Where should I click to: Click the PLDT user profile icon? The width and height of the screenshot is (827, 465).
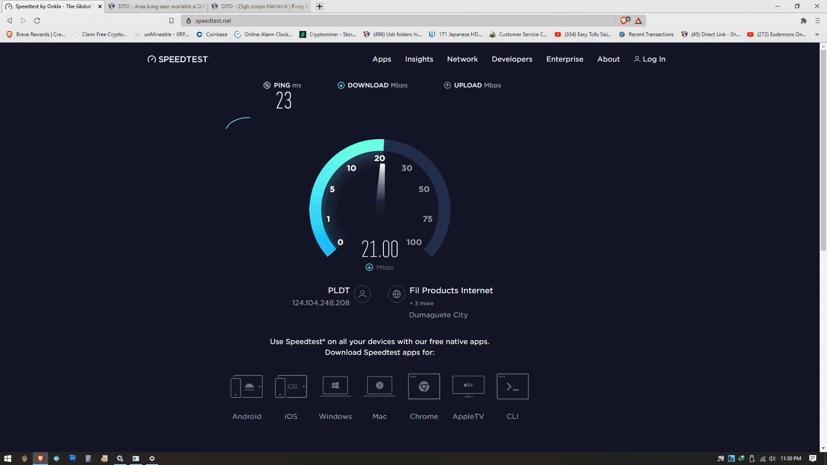(362, 294)
